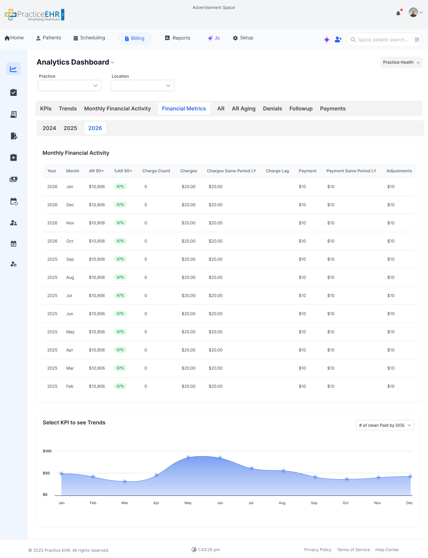Open the receipt ledger sidebar icon
428x558 pixels.
click(x=13, y=114)
